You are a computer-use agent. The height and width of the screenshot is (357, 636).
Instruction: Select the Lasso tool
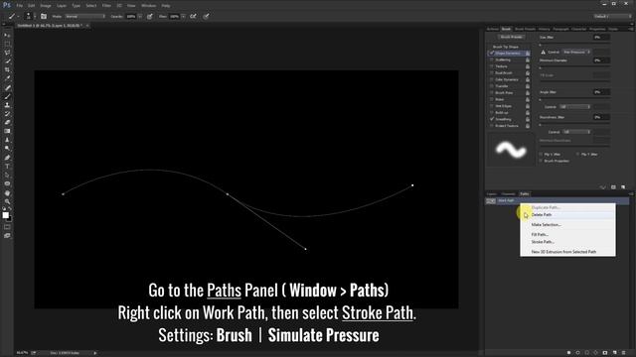coord(7,53)
